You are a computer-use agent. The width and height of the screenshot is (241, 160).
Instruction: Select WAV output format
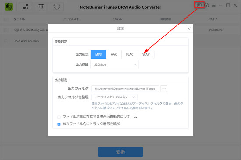[x=146, y=54]
